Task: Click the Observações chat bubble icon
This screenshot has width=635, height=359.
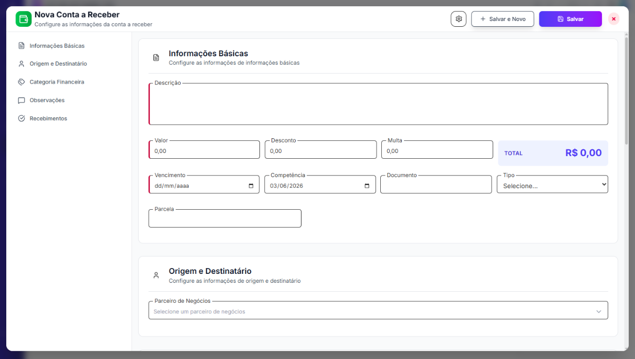Action: point(22,100)
